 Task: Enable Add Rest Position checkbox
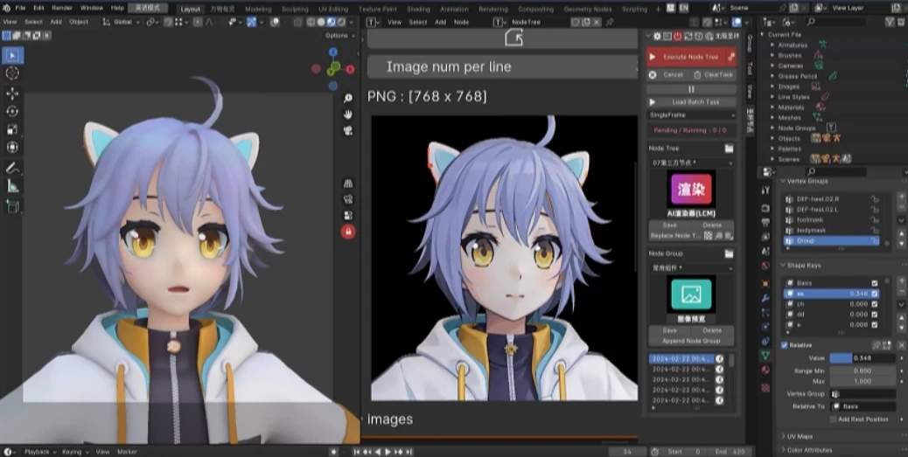pyautogui.click(x=834, y=419)
